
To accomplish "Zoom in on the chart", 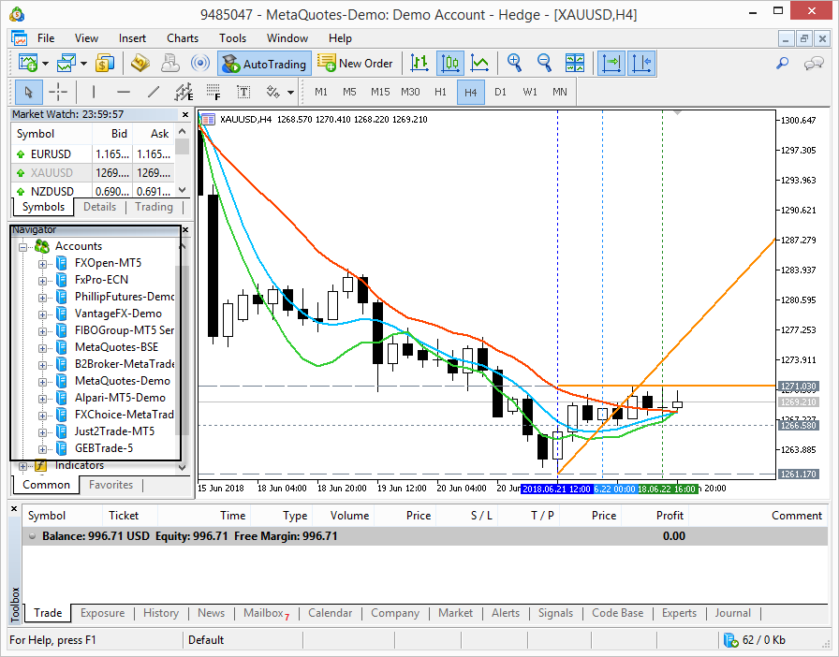I will click(514, 64).
